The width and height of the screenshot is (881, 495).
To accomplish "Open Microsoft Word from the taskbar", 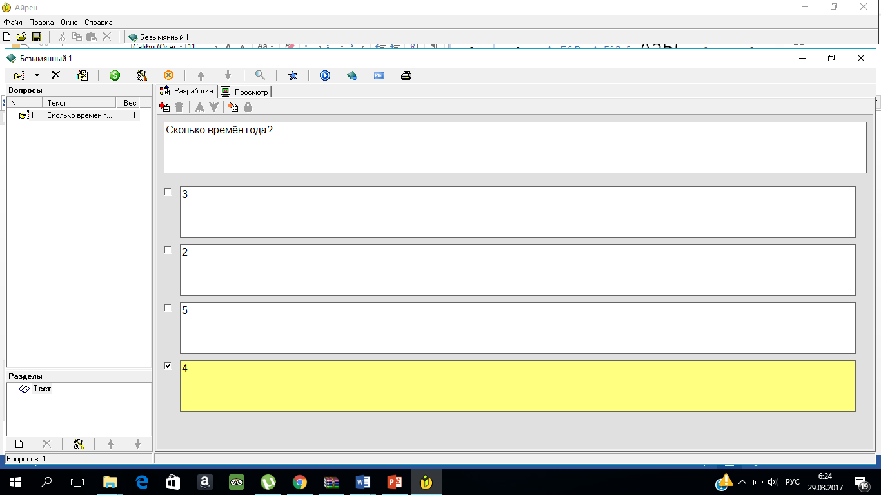I will click(362, 481).
